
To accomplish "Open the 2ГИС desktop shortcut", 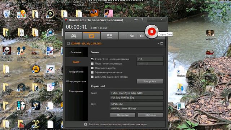I will [x=21, y=16].
